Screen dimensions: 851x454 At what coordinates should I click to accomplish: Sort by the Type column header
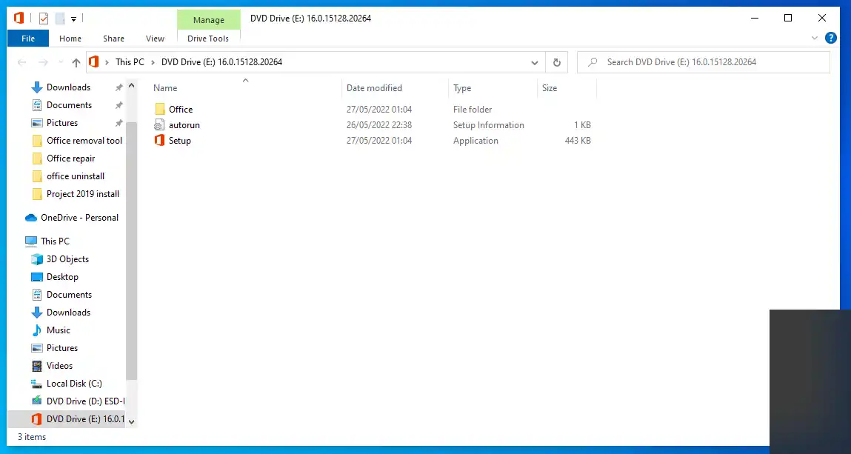462,88
